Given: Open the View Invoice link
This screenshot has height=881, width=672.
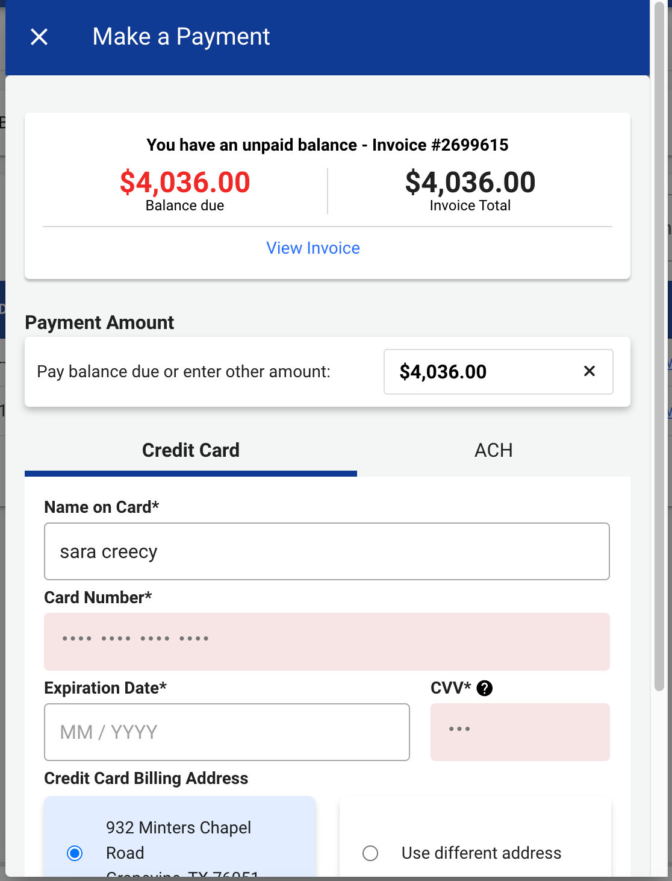Looking at the screenshot, I should click(x=313, y=248).
